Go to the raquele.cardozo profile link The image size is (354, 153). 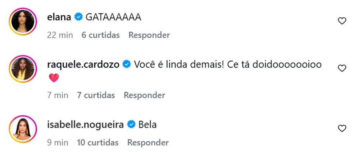83,64
